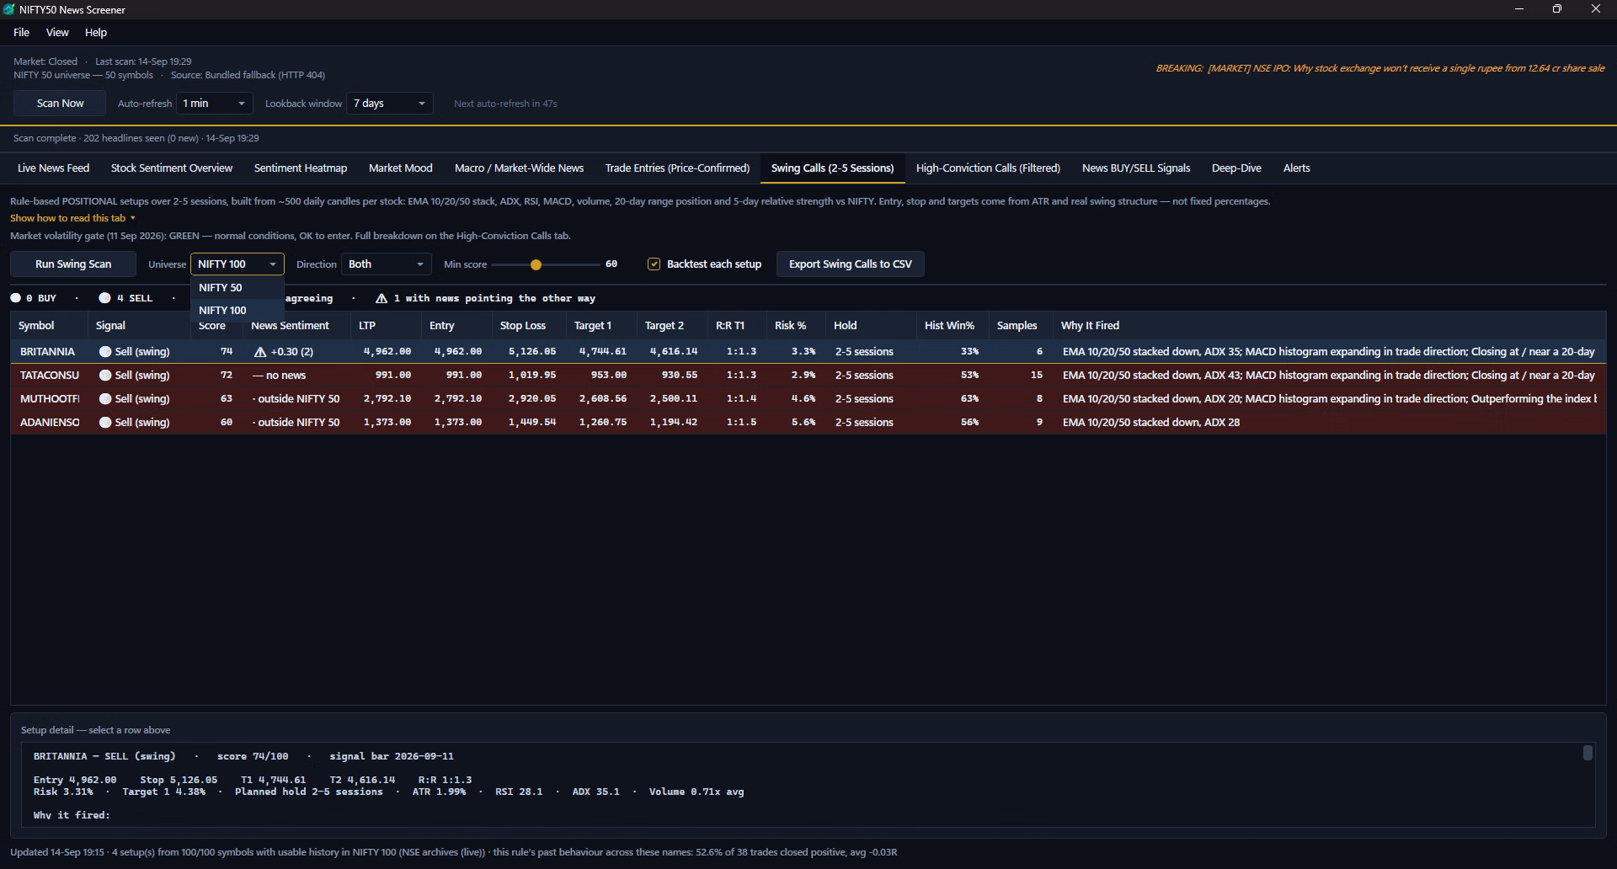
Task: Click the '1:1.5' R:R value for ADANIENSO
Action: (x=741, y=423)
